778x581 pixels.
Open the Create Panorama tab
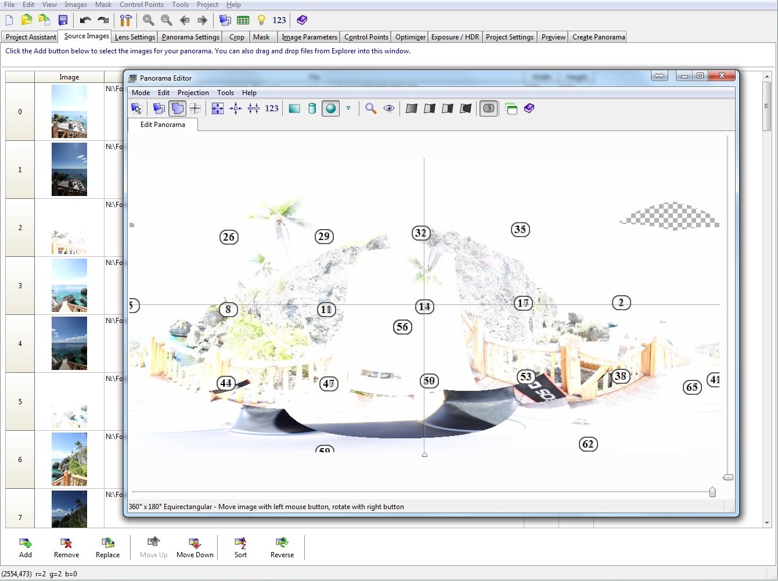coord(599,37)
